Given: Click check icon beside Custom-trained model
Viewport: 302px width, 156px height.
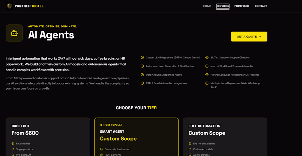Looking at the screenshot, I should pyautogui.click(x=101, y=149).
